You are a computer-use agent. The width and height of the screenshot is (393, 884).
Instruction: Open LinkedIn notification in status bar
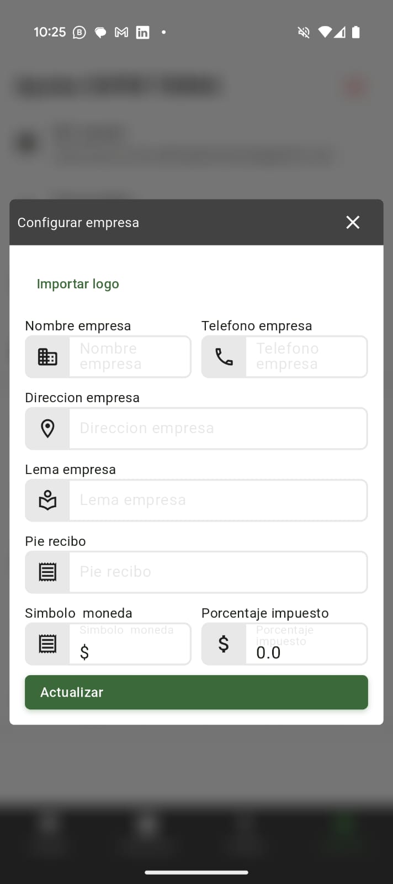pos(142,33)
